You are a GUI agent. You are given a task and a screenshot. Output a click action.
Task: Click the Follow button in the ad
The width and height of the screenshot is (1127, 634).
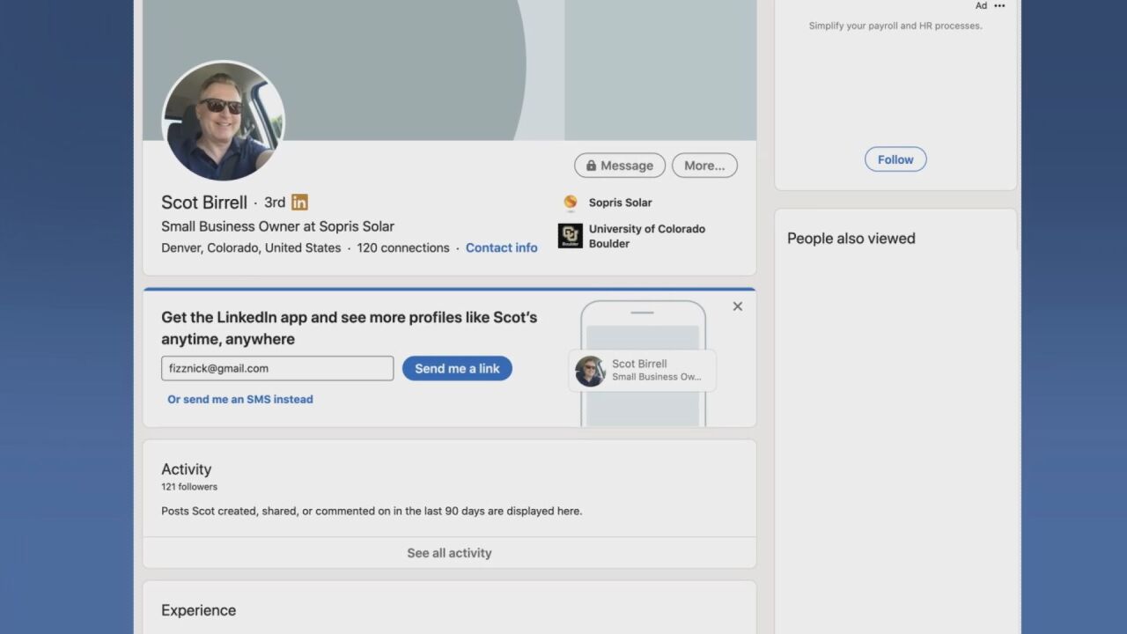click(x=895, y=159)
